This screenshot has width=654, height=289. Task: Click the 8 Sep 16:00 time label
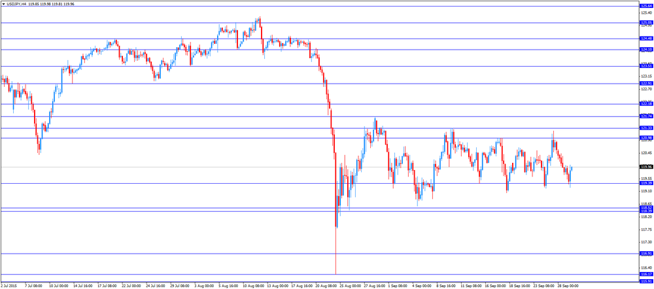coord(446,286)
